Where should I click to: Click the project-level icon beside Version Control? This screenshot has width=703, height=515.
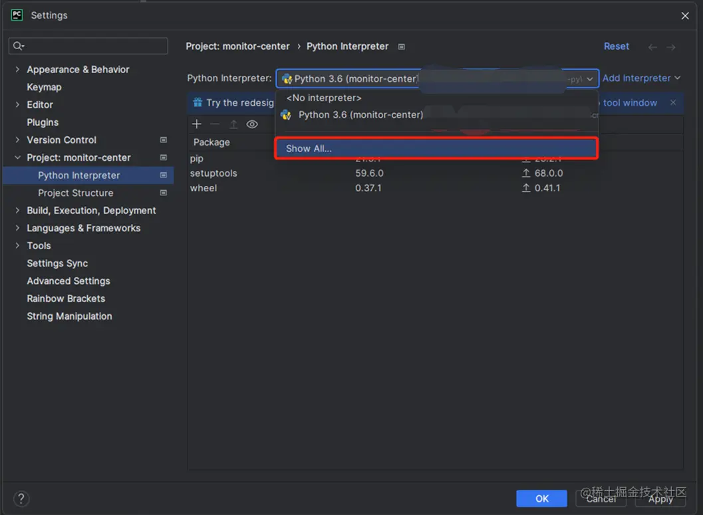point(164,140)
